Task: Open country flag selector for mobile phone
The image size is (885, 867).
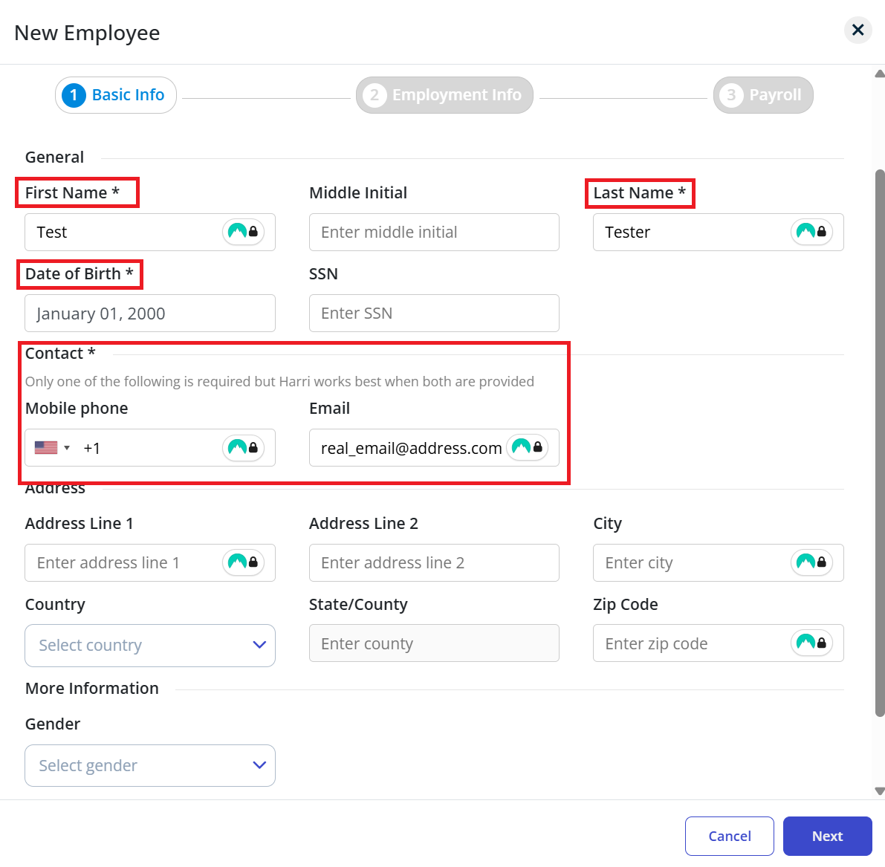Action: click(x=52, y=447)
